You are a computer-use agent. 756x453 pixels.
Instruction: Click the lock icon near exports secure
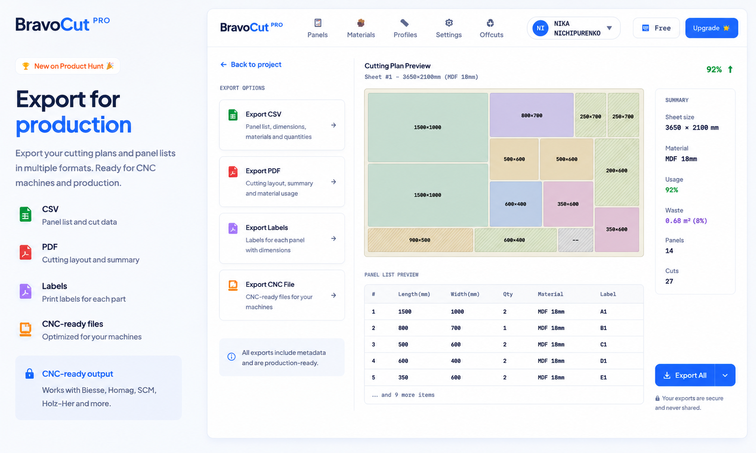coord(658,398)
